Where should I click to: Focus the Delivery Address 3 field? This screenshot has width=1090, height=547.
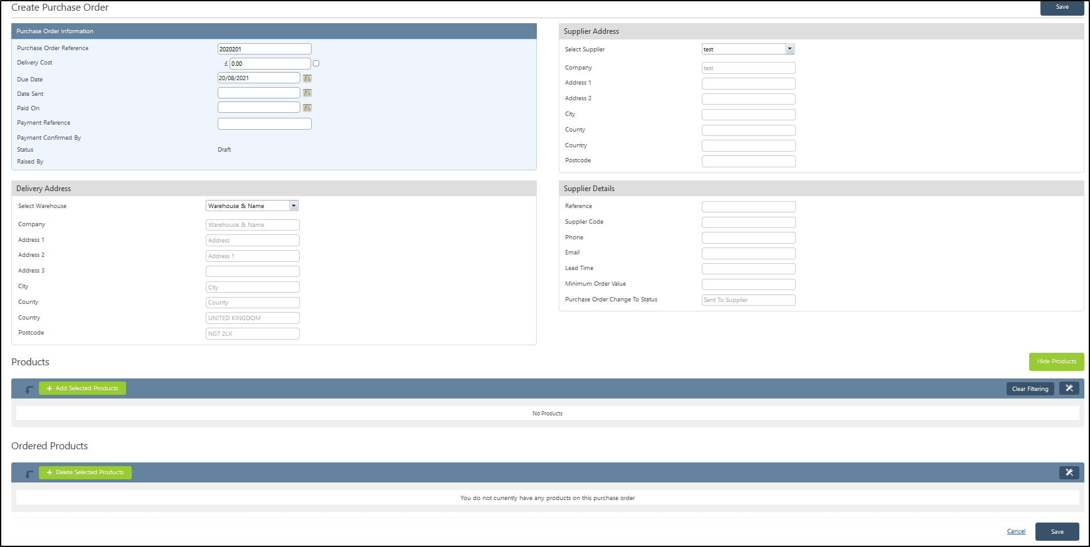253,271
